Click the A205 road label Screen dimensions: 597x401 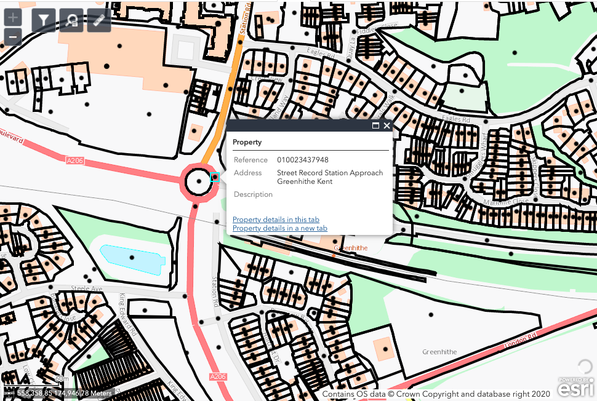217,376
